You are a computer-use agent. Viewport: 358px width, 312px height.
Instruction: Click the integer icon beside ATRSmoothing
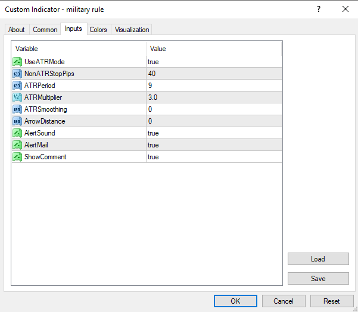pyautogui.click(x=17, y=109)
